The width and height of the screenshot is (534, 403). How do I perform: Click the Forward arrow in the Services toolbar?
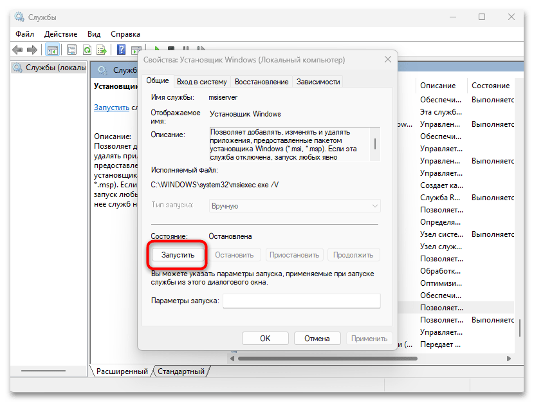pos(32,50)
